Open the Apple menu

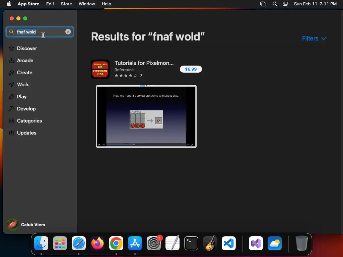coord(9,4)
